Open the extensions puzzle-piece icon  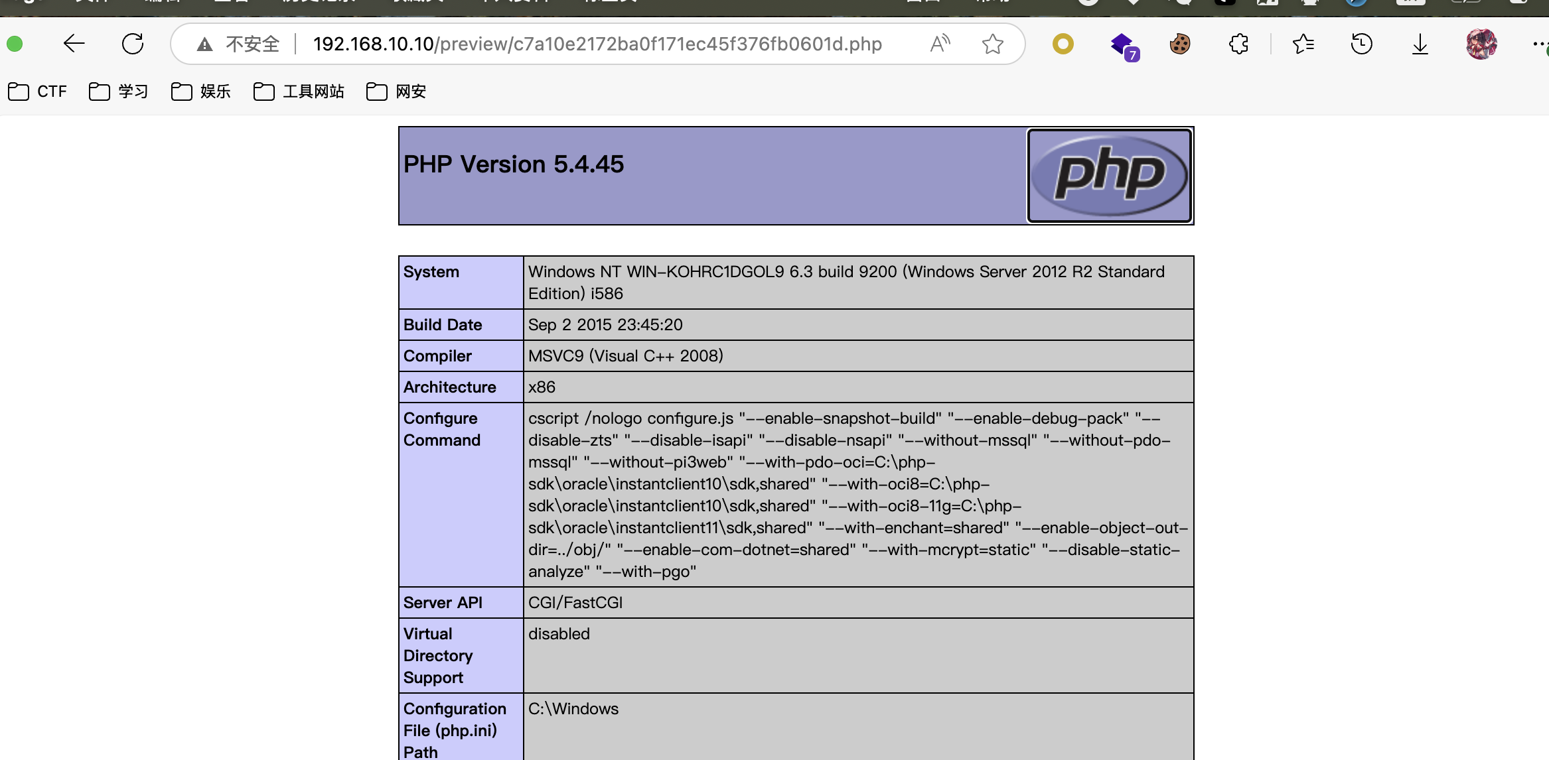[1238, 44]
